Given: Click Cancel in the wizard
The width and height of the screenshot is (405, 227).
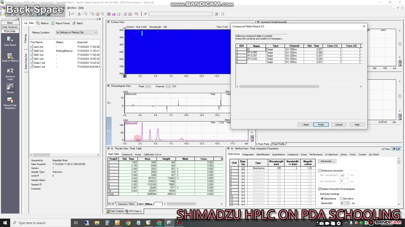Looking at the screenshot, I should (x=339, y=125).
